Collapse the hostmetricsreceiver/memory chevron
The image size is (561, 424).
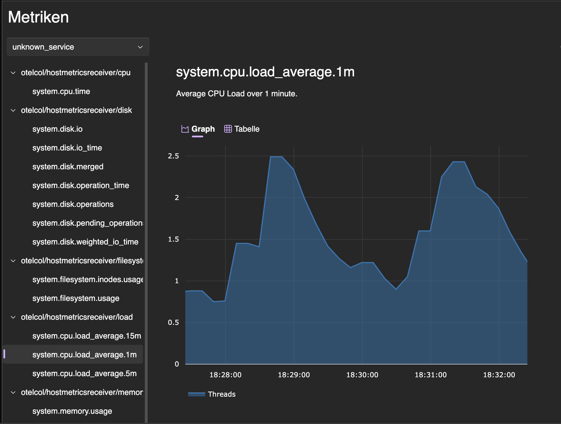tap(13, 392)
